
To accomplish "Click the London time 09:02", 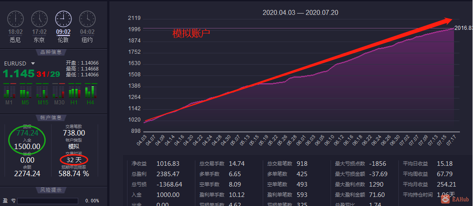I will 63,32.
